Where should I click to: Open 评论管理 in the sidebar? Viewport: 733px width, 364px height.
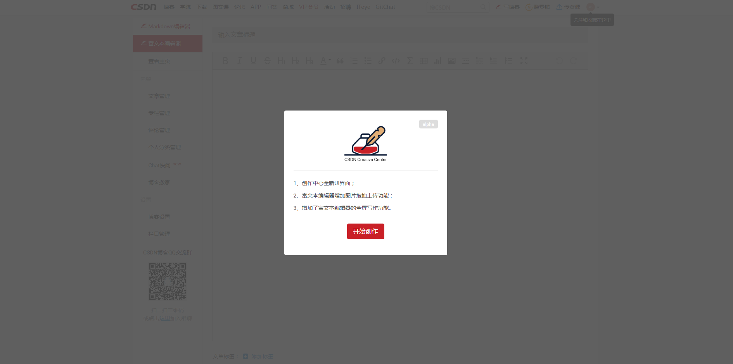159,130
